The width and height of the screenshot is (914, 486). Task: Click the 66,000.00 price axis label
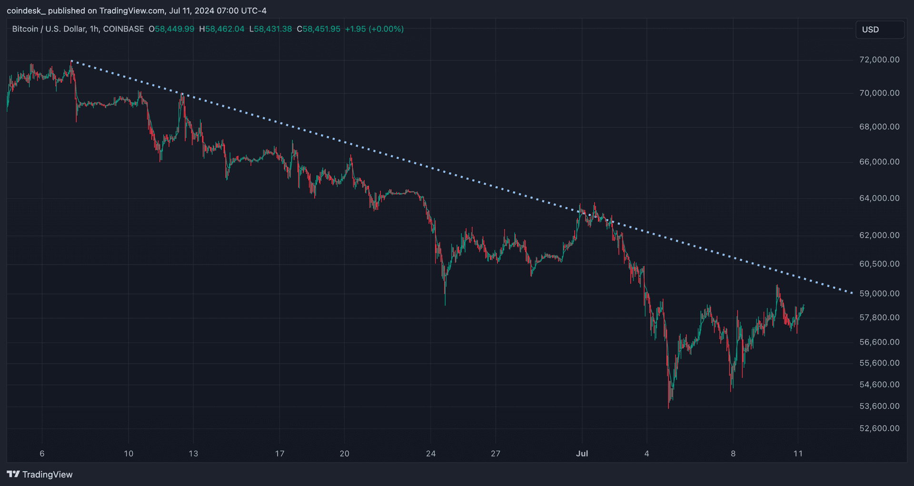879,162
